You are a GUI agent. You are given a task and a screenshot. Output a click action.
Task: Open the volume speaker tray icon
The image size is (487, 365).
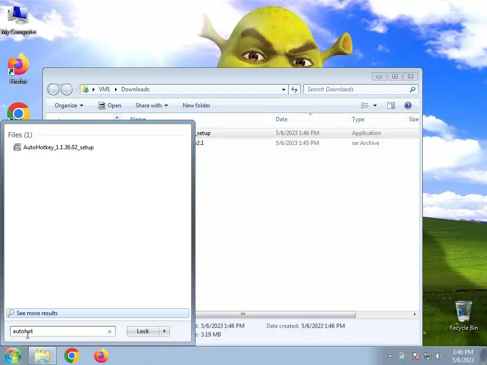(x=439, y=356)
